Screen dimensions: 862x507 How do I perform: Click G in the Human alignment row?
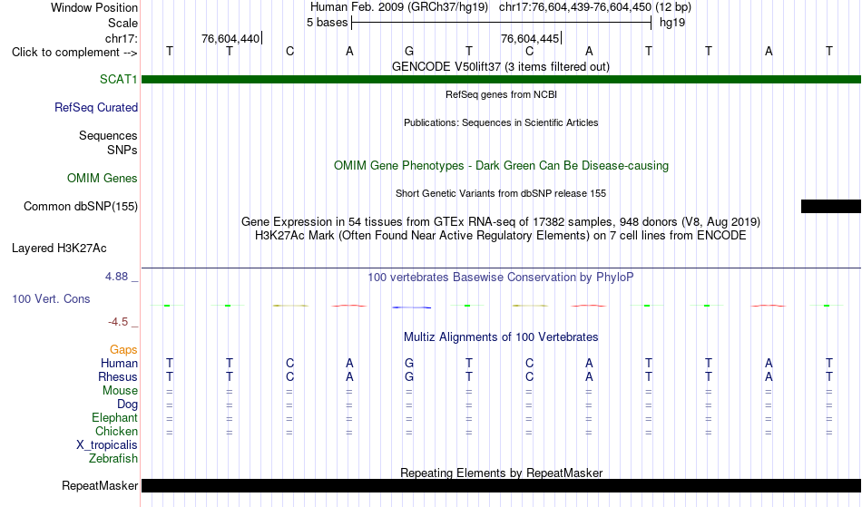409,363
